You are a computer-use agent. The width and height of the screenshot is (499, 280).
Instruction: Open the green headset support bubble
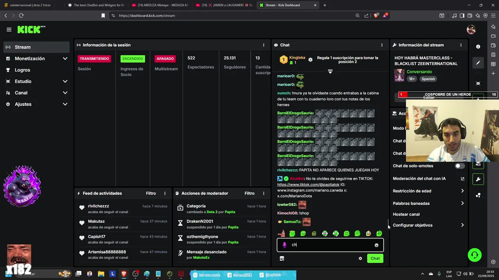[475, 255]
